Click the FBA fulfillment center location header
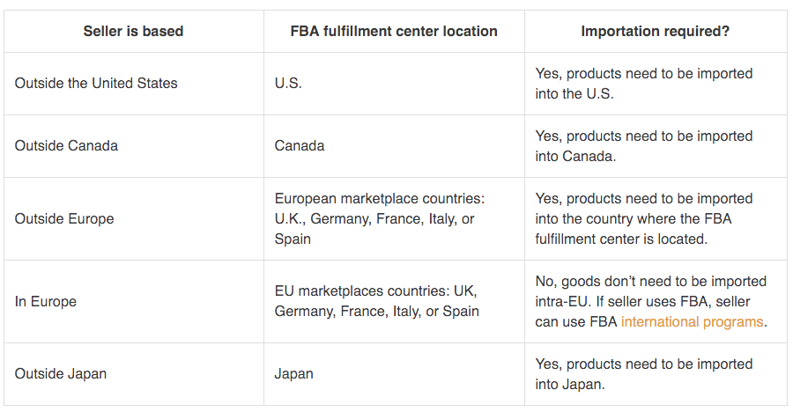Image resolution: width=793 pixels, height=412 pixels. click(x=394, y=32)
